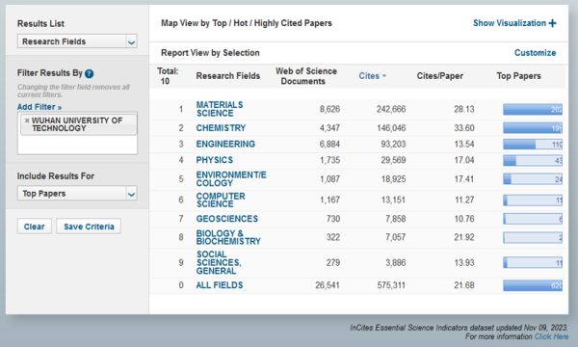Click the Biology & Biochemistry top papers bar

pyautogui.click(x=533, y=237)
